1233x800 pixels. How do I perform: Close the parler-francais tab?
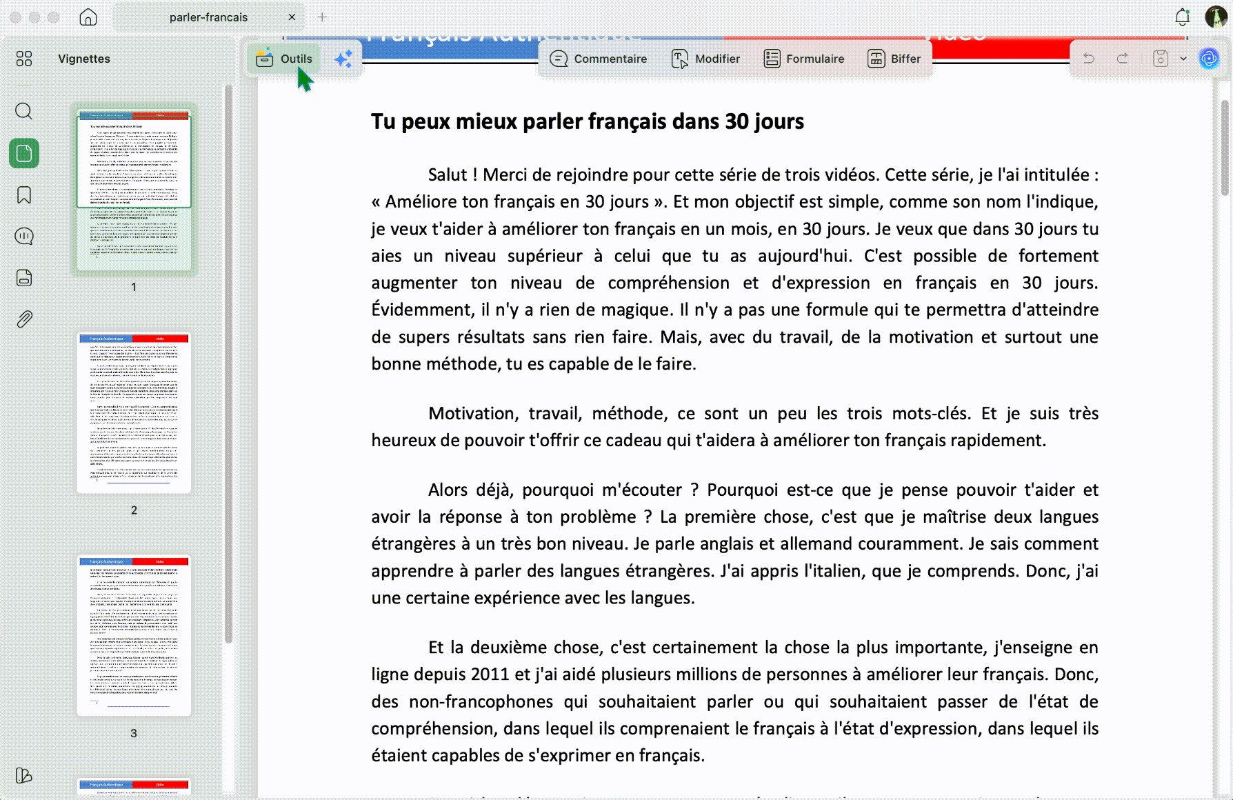coord(292,17)
